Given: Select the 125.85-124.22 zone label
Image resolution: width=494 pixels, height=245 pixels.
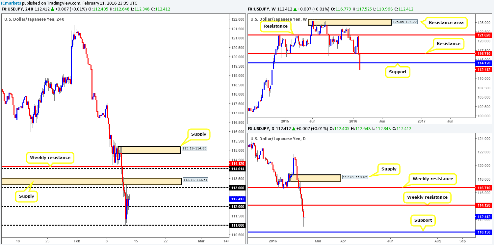Looking at the screenshot, I should (404, 22).
